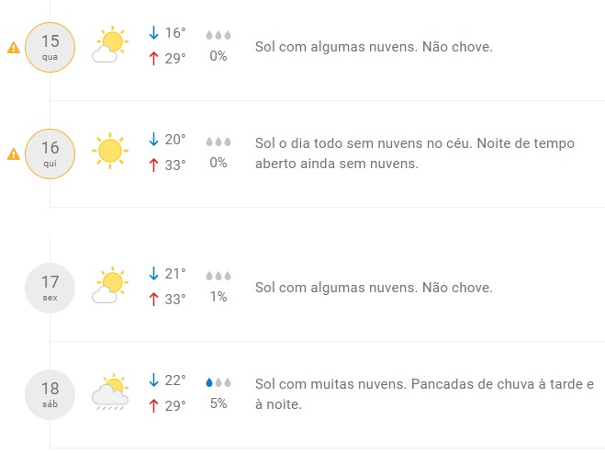
Task: Click the 'Sol com muitas nuvens' forecast description
Action: 424,393
